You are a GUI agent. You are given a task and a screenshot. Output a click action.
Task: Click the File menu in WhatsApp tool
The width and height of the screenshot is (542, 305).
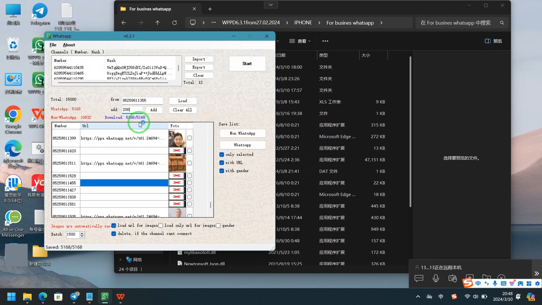pyautogui.click(x=53, y=45)
